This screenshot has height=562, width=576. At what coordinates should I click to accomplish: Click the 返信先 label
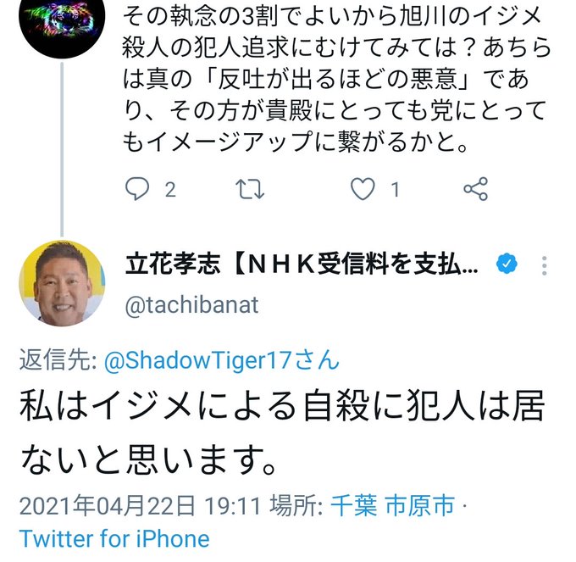(x=58, y=360)
